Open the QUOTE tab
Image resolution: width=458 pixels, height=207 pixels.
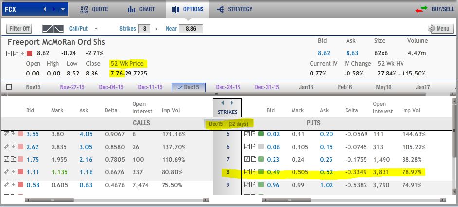pos(94,9)
